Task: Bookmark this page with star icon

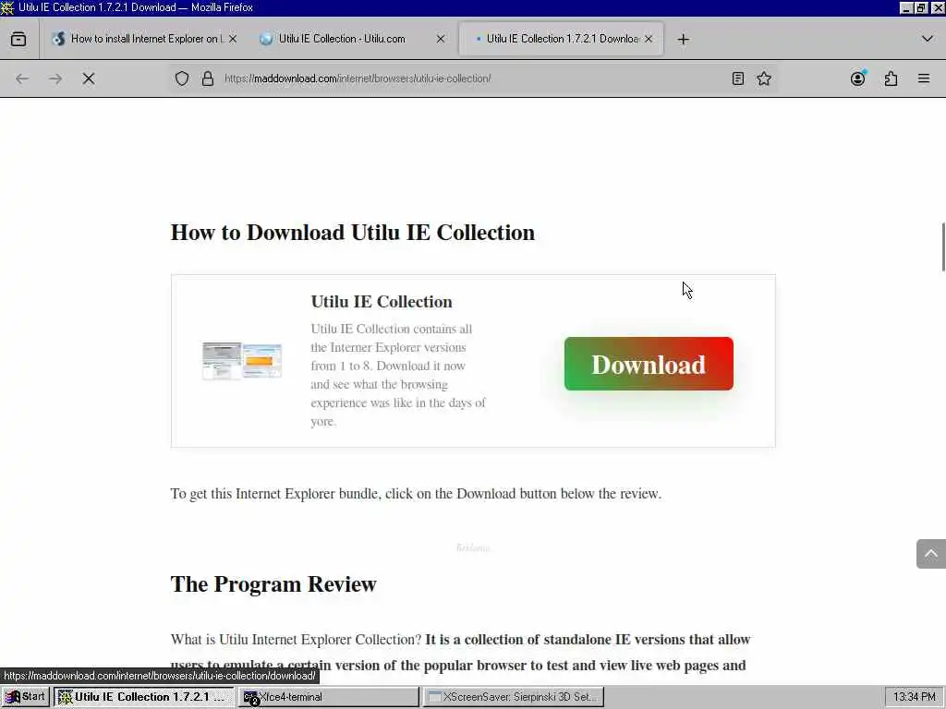Action: pyautogui.click(x=764, y=78)
